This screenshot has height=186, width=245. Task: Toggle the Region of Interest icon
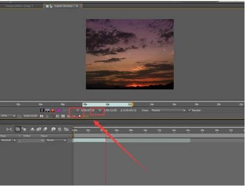pyautogui.click(x=58, y=116)
